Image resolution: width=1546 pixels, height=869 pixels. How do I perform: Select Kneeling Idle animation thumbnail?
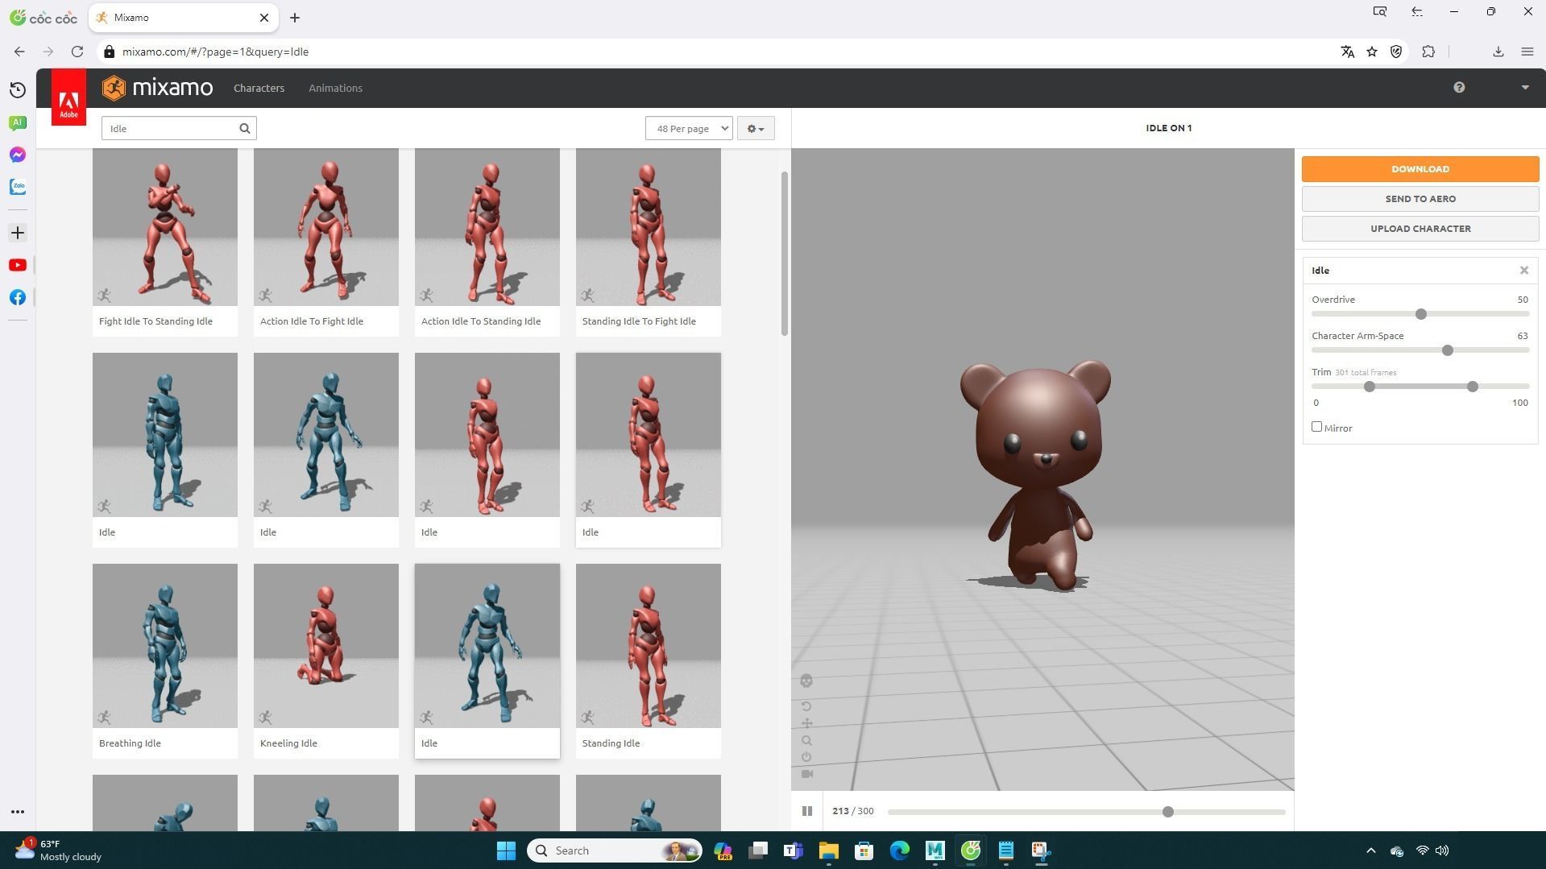pyautogui.click(x=326, y=646)
